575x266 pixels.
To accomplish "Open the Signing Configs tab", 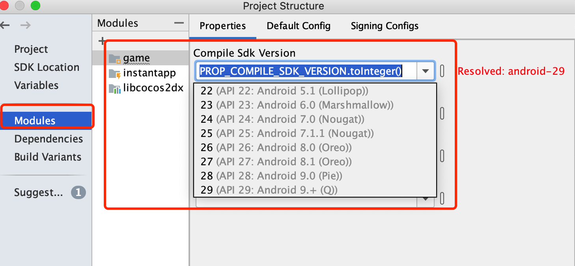I will 385,26.
